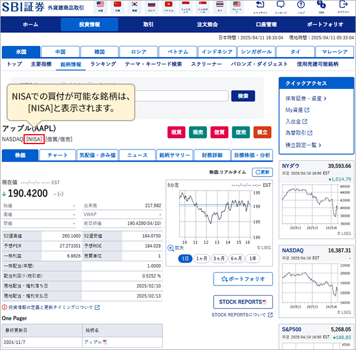The width and height of the screenshot is (356, 350).
Task: Switch to the 財務詳細 tab
Action: point(212,155)
